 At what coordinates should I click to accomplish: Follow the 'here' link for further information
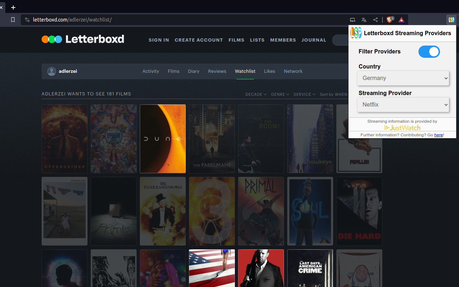coord(439,135)
